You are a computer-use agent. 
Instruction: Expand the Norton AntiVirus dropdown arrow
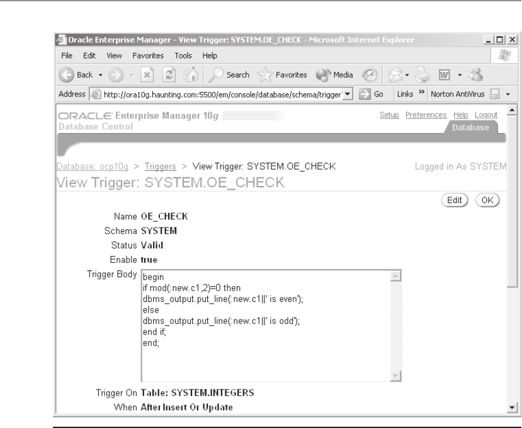pyautogui.click(x=508, y=95)
